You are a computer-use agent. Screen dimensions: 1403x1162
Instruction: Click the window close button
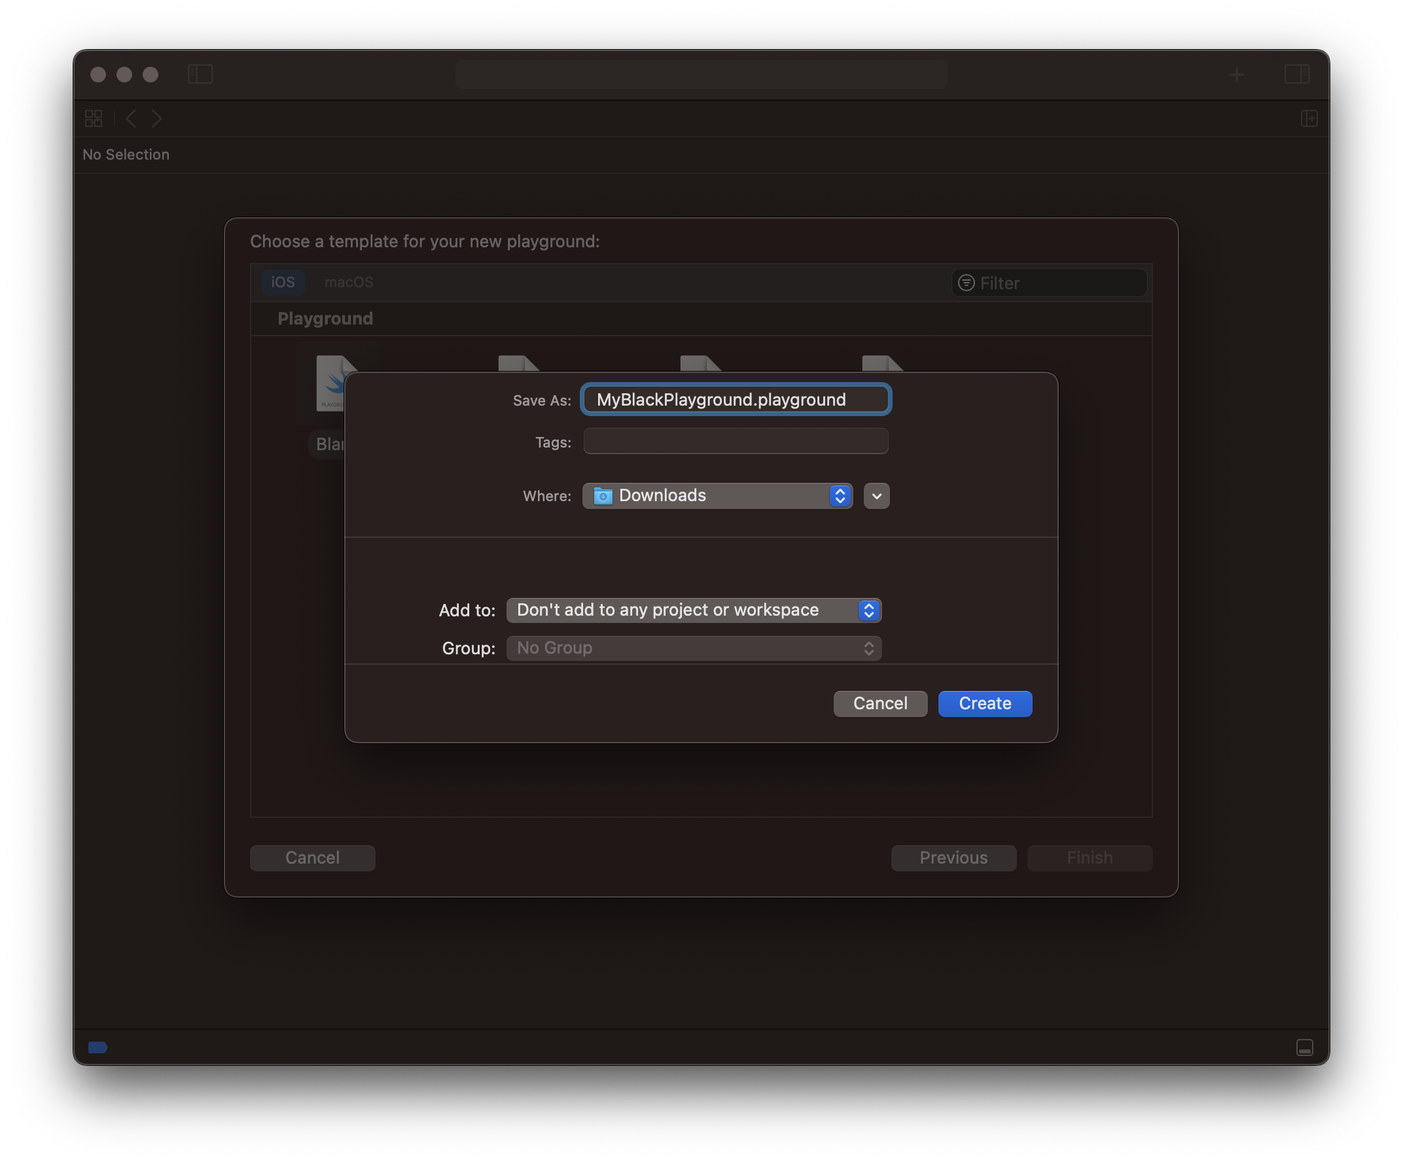pyautogui.click(x=98, y=74)
